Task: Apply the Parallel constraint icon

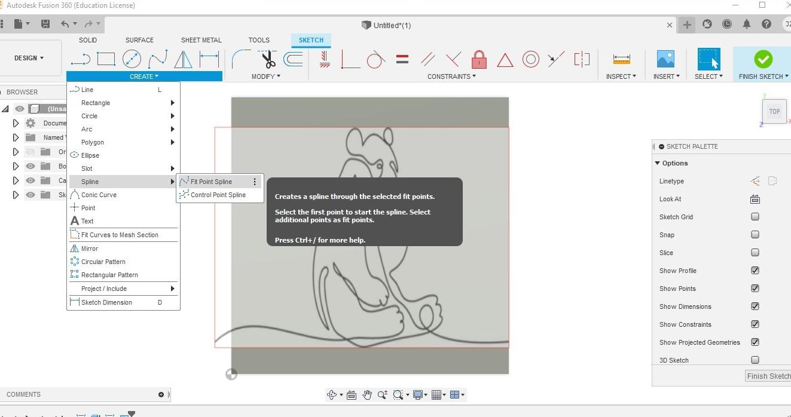Action: point(427,59)
